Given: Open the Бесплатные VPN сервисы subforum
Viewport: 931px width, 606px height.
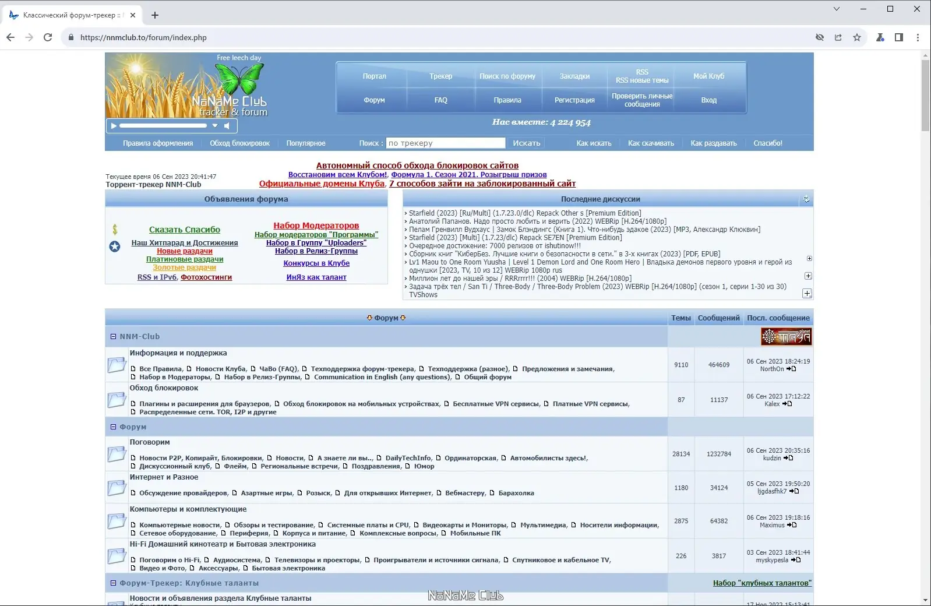Looking at the screenshot, I should [x=496, y=404].
